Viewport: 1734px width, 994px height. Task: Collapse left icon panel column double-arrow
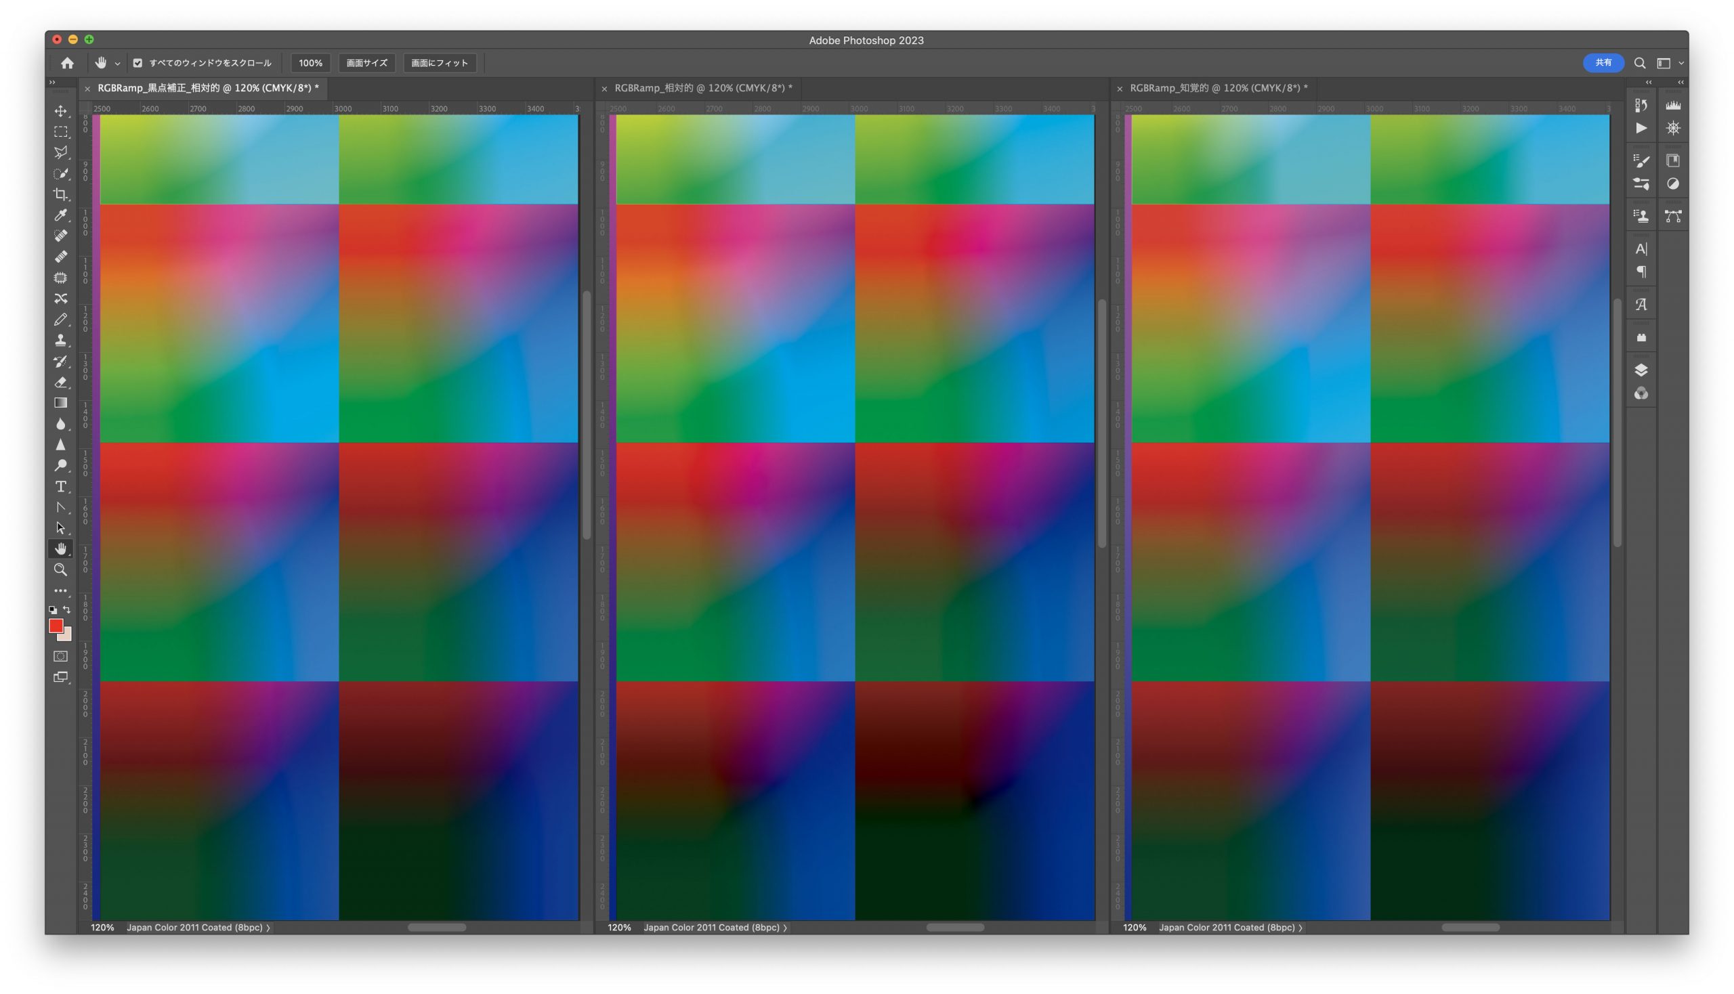point(1649,83)
